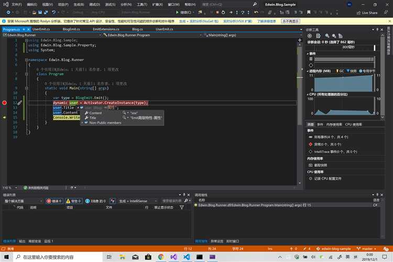The image size is (393, 262).
Task: Expand the Non-Public members node
Action: (82, 123)
